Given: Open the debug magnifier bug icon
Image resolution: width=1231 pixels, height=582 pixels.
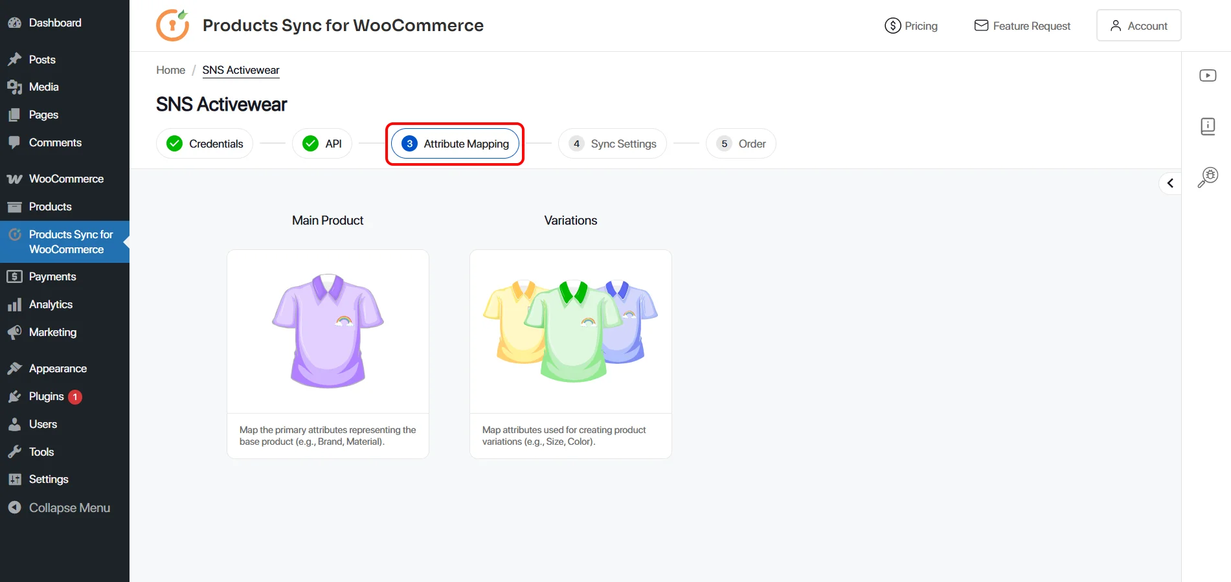Looking at the screenshot, I should [1208, 177].
